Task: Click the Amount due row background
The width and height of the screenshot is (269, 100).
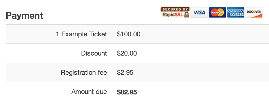Action: [x=137, y=91]
